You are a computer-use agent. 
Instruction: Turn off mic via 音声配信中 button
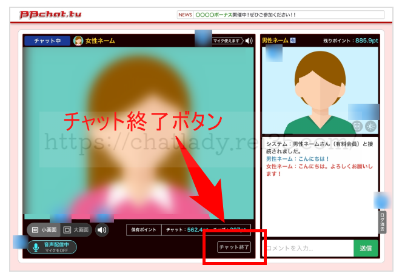(52, 247)
